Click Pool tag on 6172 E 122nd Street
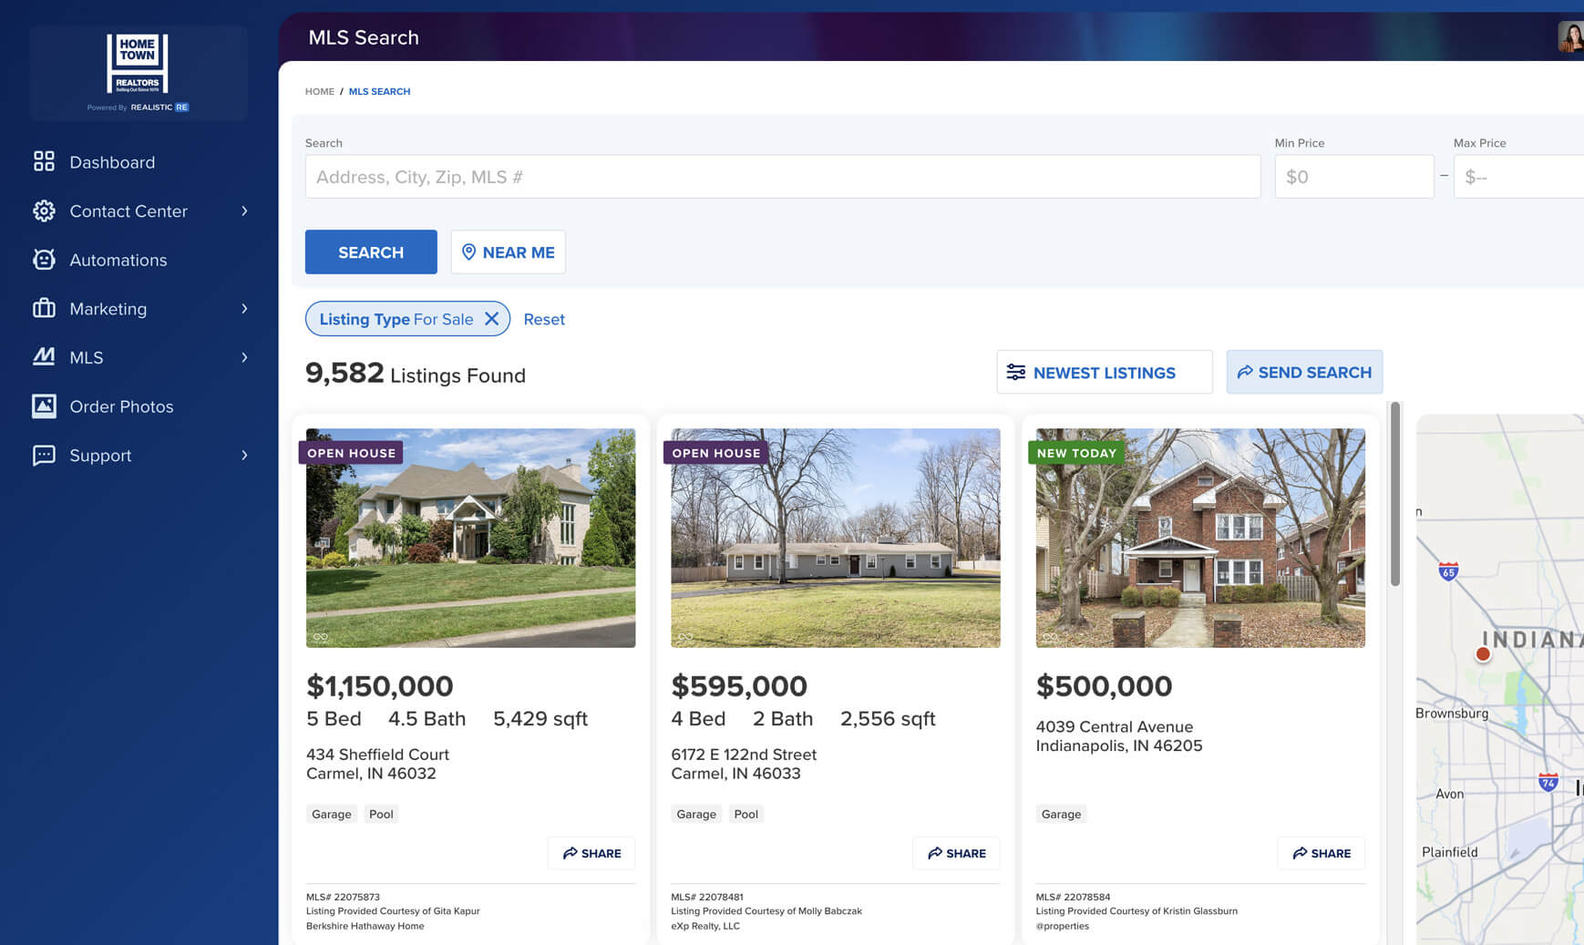The width and height of the screenshot is (1584, 945). click(x=746, y=814)
